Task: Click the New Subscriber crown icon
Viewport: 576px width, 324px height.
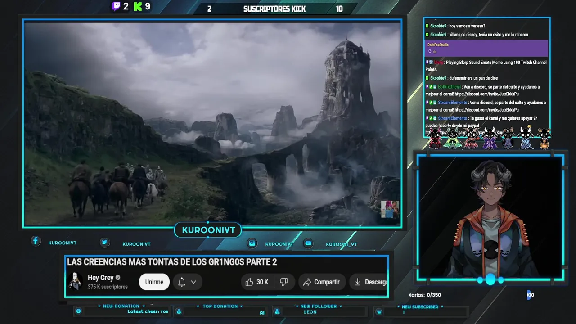Action: click(379, 311)
